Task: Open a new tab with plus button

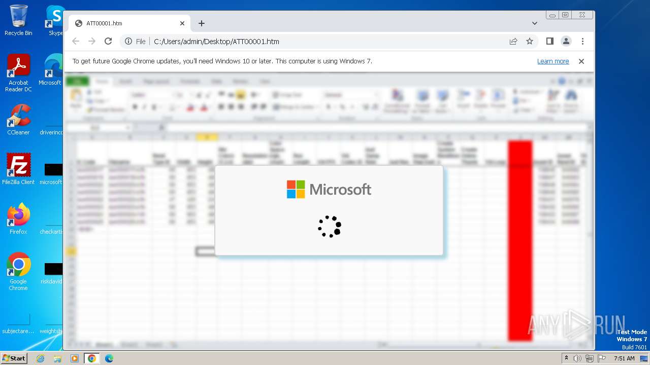Action: click(202, 23)
